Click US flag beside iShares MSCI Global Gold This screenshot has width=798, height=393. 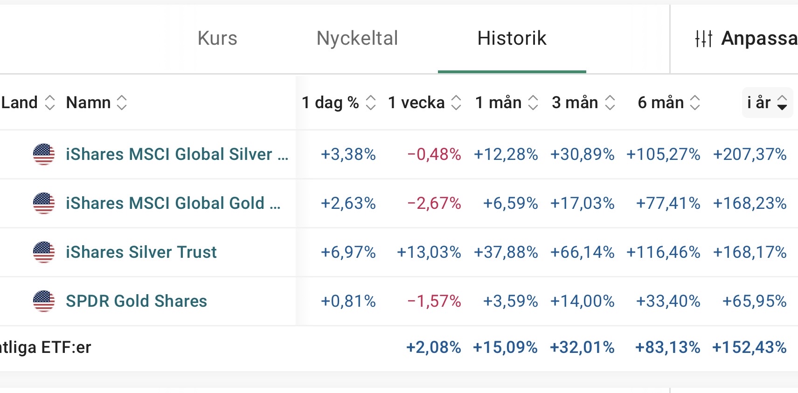coord(44,203)
